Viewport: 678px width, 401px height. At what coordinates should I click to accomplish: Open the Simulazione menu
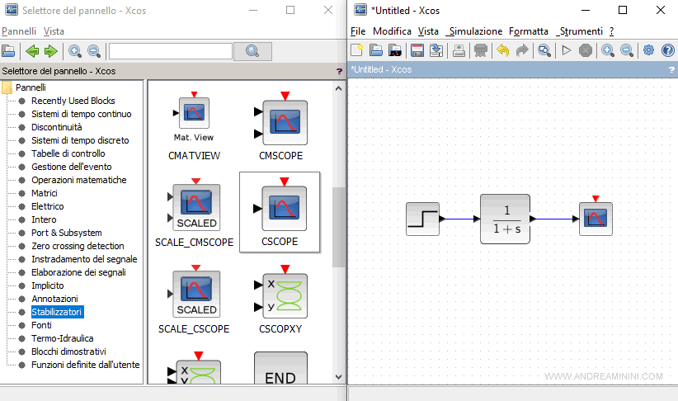pos(474,31)
